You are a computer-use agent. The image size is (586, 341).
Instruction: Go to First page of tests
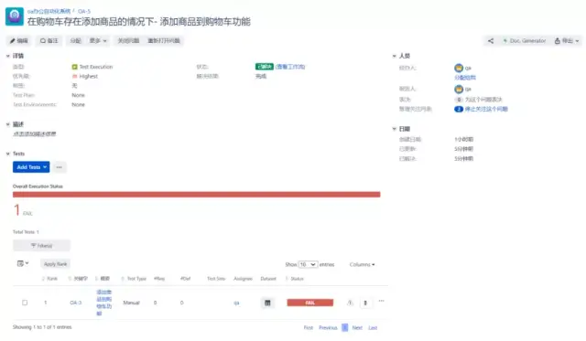point(309,327)
